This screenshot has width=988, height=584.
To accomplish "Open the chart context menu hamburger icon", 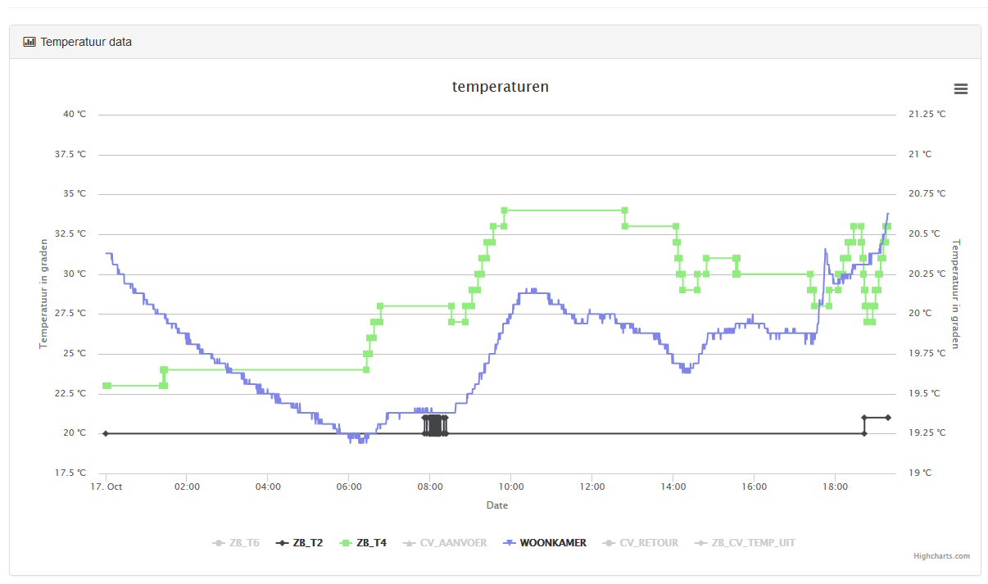I will pyautogui.click(x=961, y=89).
